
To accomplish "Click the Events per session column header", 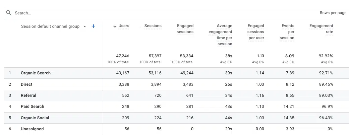I will tap(287, 32).
